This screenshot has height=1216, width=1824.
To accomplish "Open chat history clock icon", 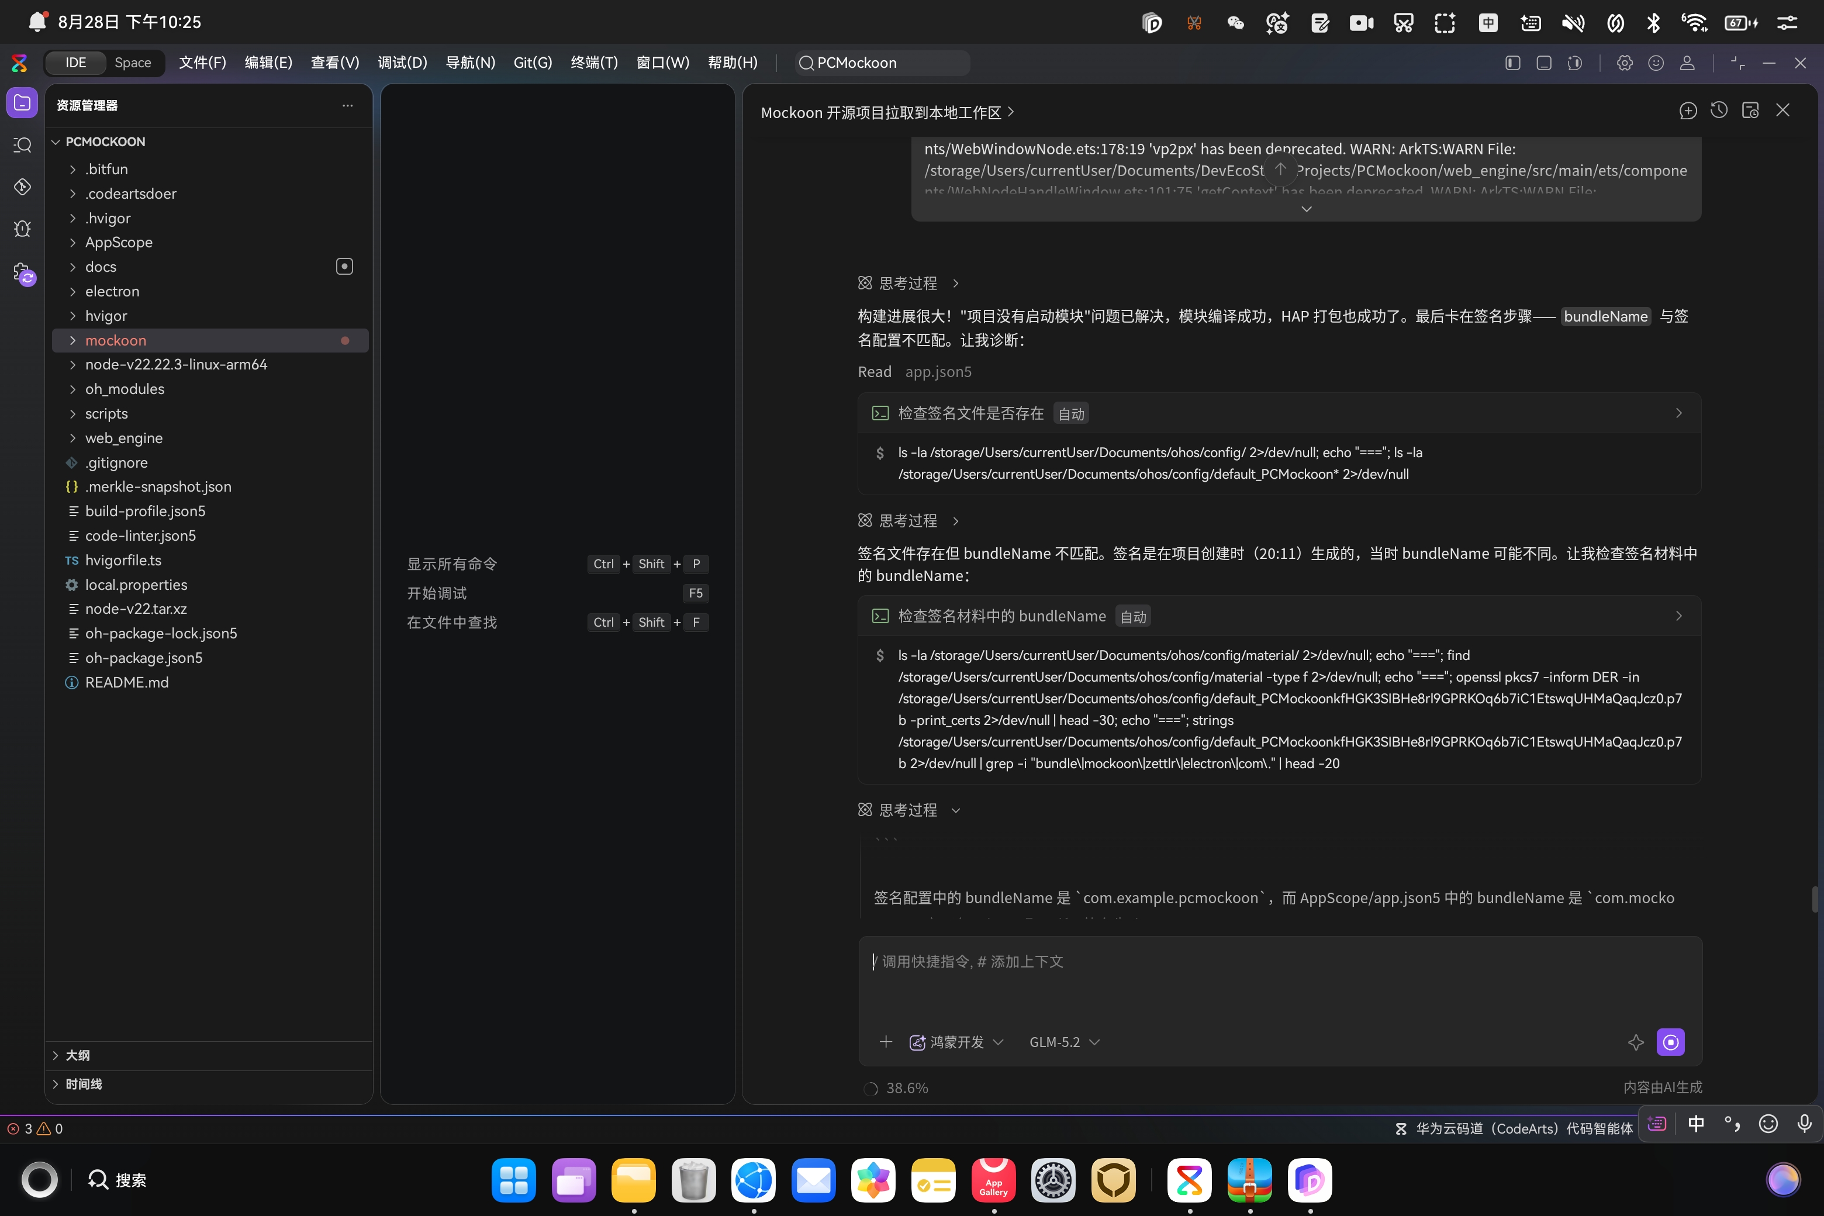I will click(1719, 111).
